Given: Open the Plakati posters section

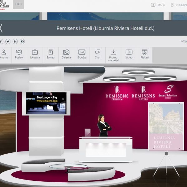Looking at the screenshot, I should [x=145, y=55].
